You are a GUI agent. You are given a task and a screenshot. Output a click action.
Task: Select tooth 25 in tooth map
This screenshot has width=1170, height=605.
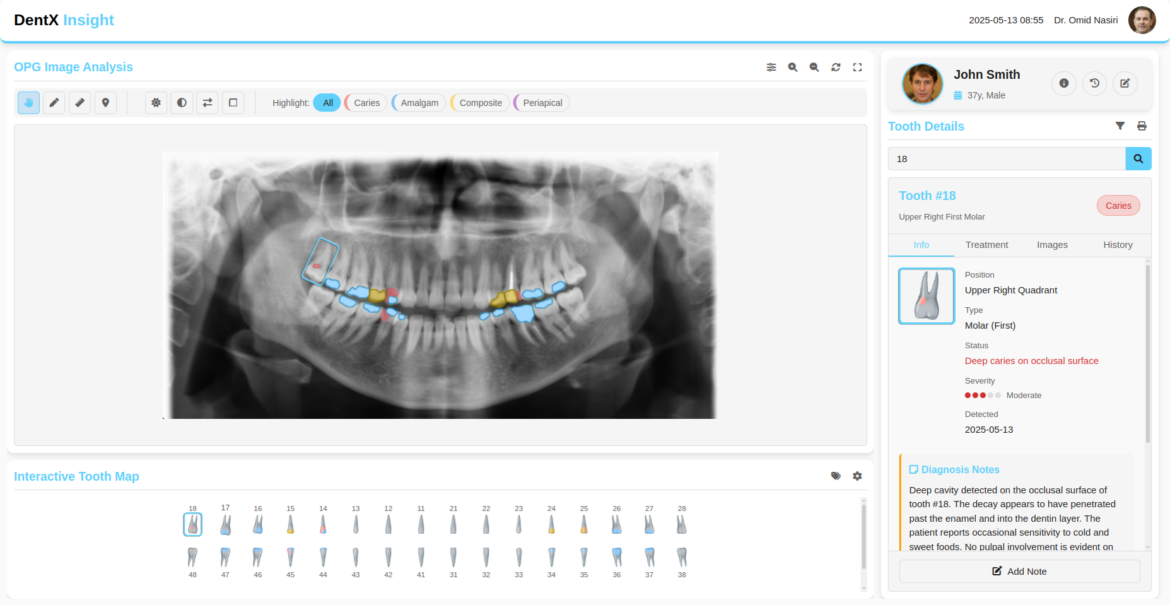584,524
